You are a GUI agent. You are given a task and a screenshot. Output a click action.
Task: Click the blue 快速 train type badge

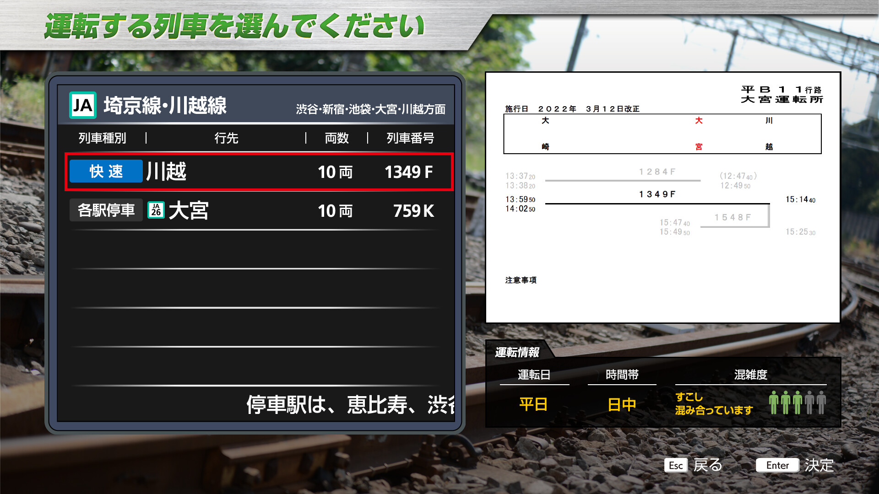point(106,172)
